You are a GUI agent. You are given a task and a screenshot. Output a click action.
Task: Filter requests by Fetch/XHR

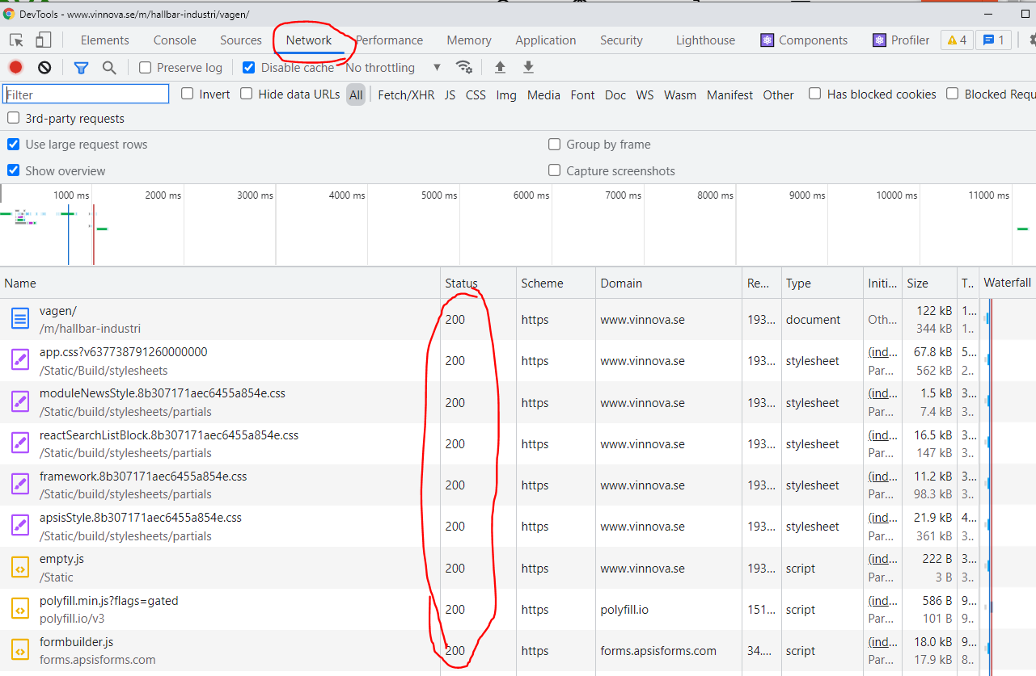pos(406,94)
